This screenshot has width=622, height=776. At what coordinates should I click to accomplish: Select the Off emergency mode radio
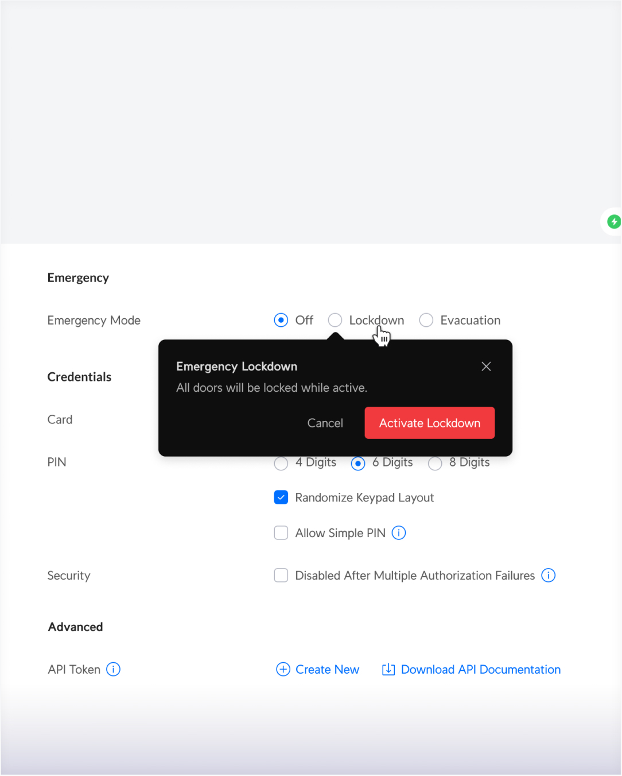(281, 321)
